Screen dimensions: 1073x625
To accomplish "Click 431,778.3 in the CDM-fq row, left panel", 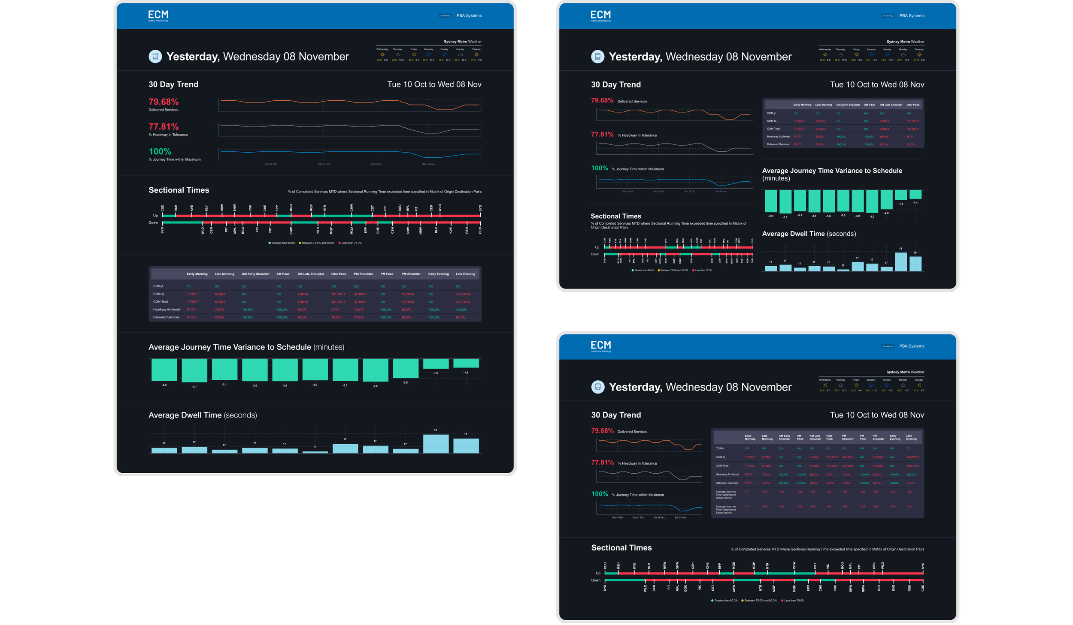I will (462, 294).
